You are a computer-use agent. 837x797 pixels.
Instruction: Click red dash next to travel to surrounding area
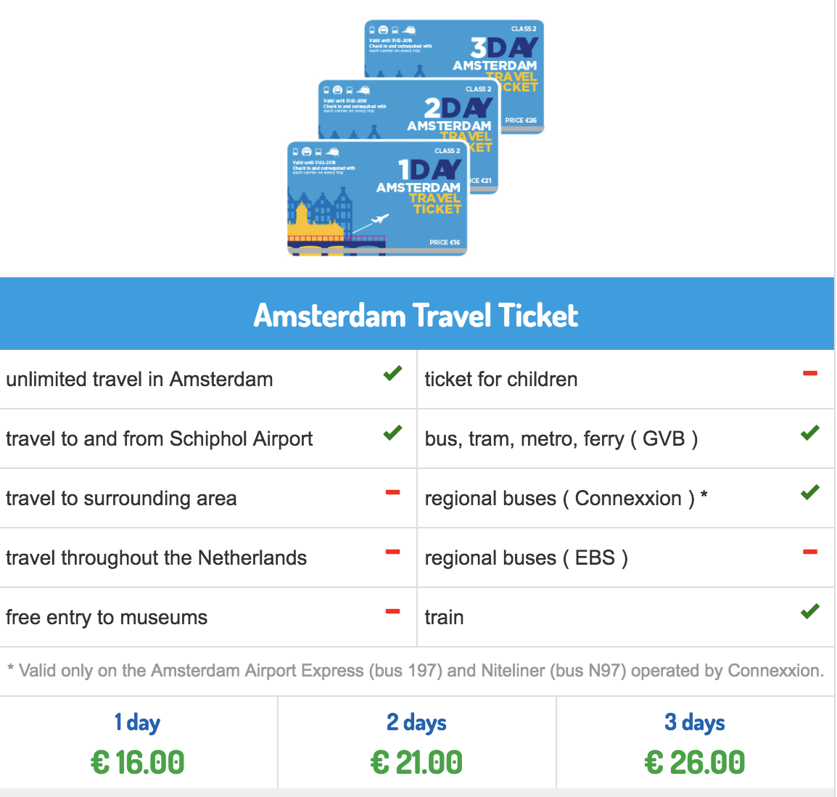pos(393,493)
